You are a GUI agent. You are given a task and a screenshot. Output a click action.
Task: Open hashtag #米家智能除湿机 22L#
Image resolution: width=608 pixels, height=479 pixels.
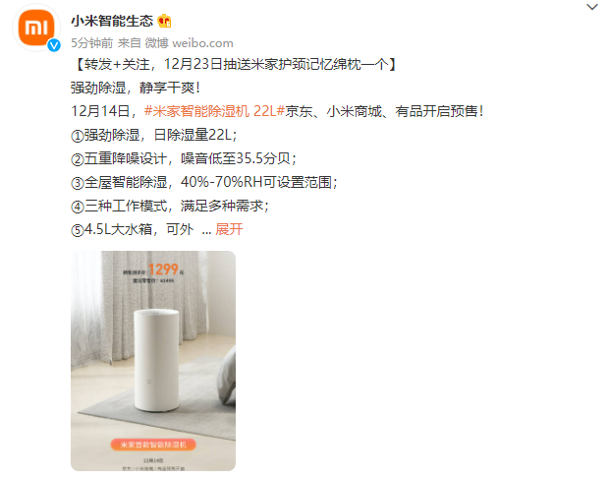coord(214,111)
